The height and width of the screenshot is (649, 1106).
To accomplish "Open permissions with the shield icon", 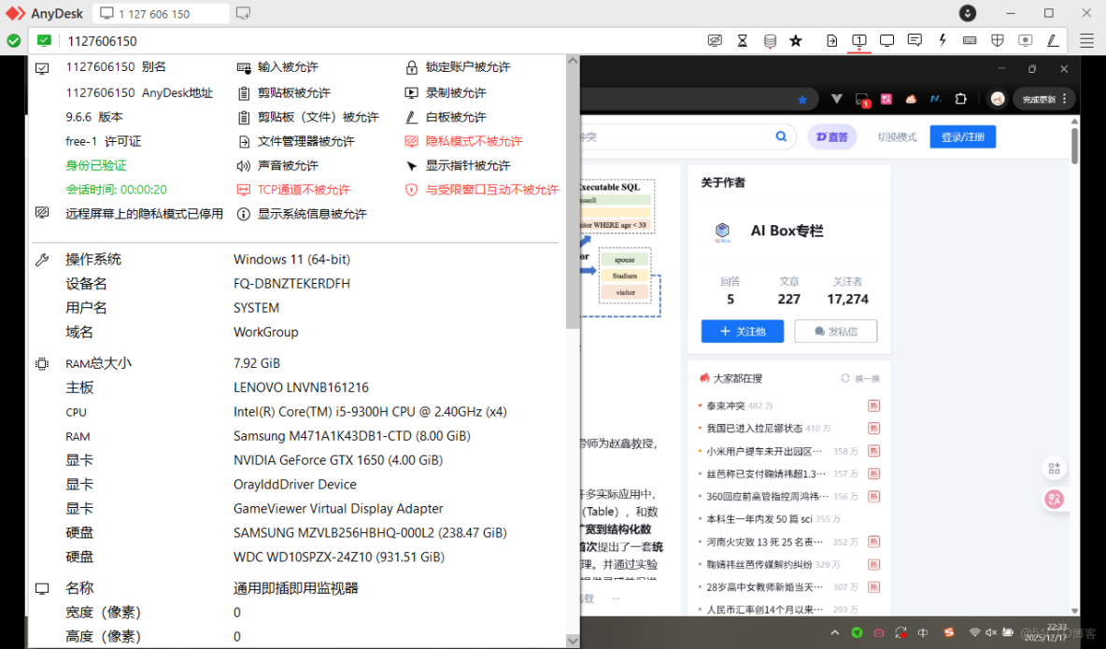I will click(998, 40).
